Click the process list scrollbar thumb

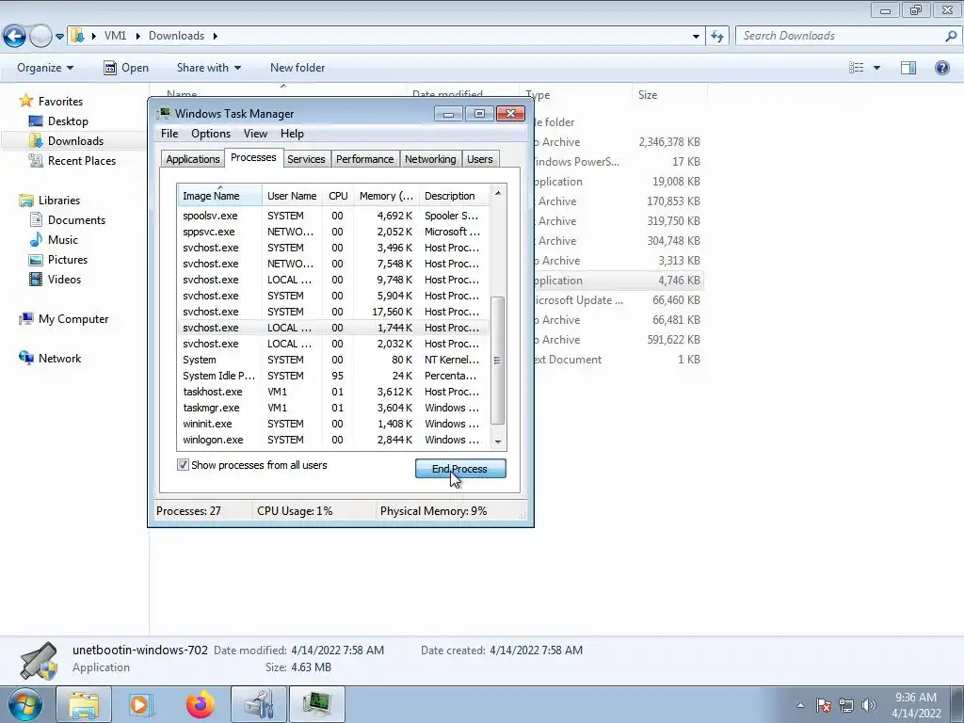coord(498,361)
